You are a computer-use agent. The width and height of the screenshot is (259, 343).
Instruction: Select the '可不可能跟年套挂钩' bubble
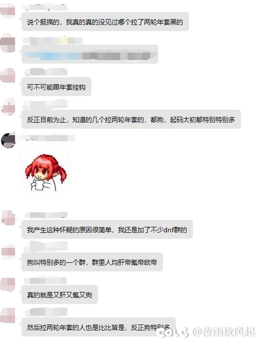click(x=56, y=87)
